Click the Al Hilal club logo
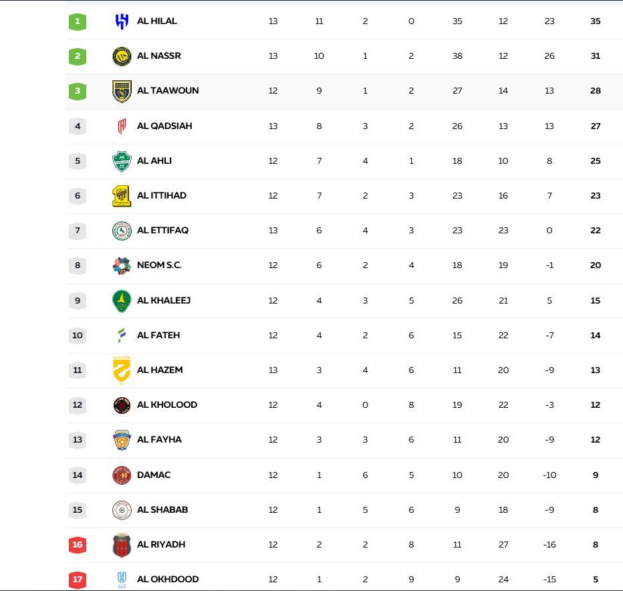Viewport: 623px width, 591px height. click(122, 21)
